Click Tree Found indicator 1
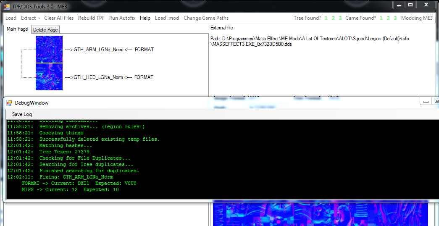The height and width of the screenshot is (226, 439). pyautogui.click(x=326, y=18)
